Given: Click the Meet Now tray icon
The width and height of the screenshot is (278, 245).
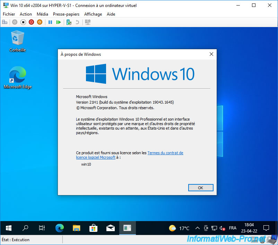Looking at the screenshot, I should coord(206,228).
